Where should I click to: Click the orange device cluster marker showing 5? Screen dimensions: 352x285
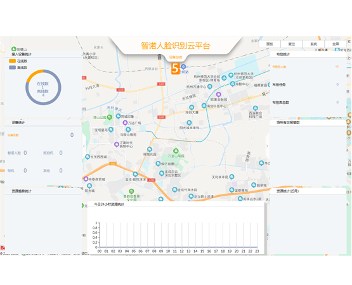click(175, 68)
